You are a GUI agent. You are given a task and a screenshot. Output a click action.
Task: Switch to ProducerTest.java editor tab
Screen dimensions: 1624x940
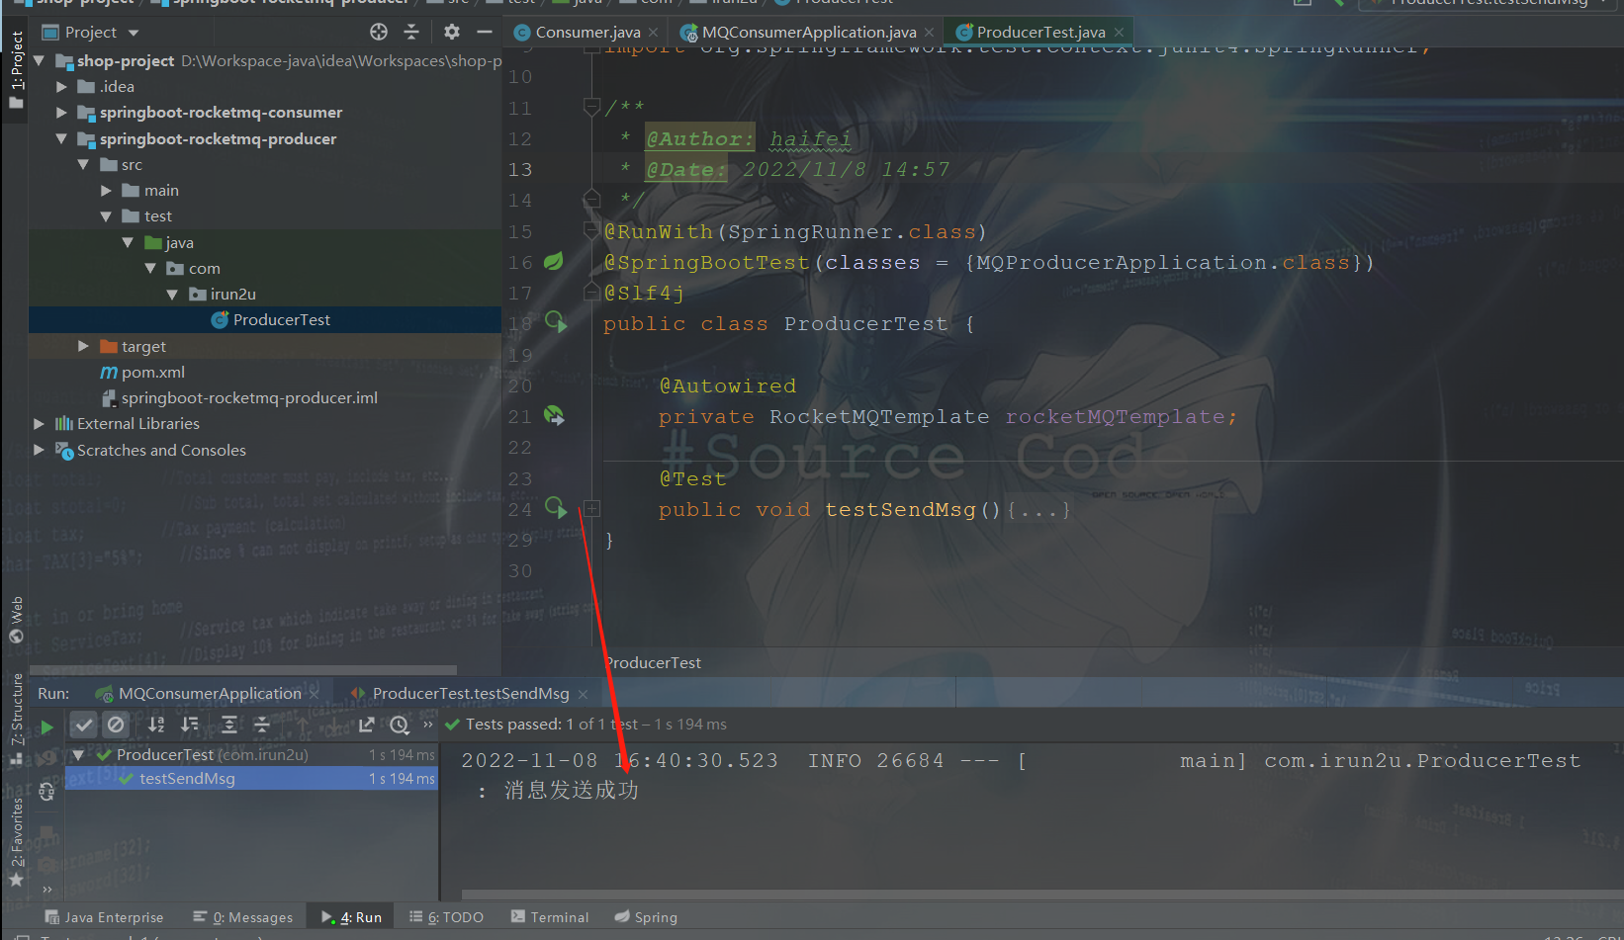[x=1040, y=33]
